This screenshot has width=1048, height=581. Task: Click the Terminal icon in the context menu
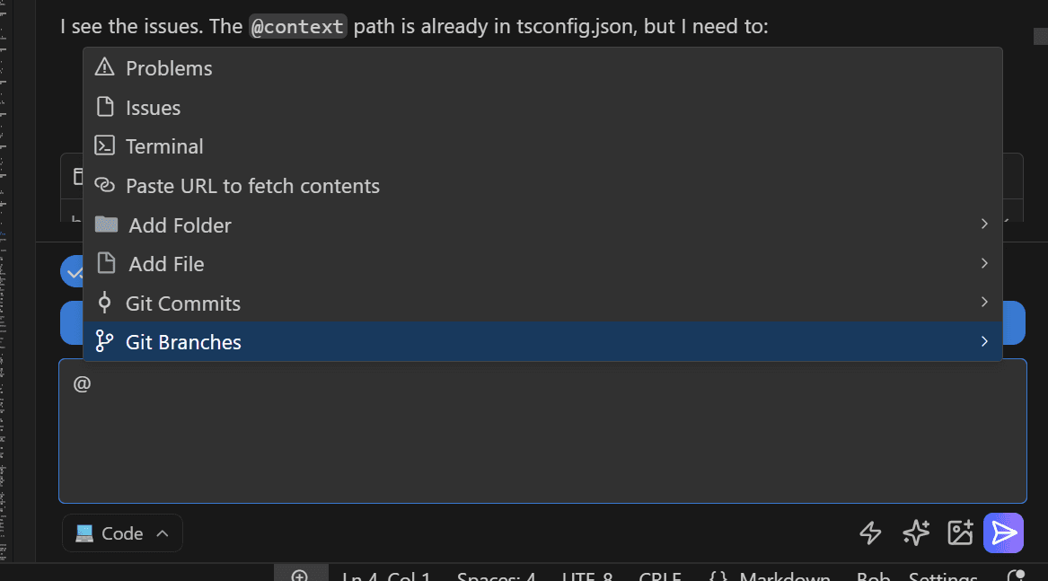point(105,145)
